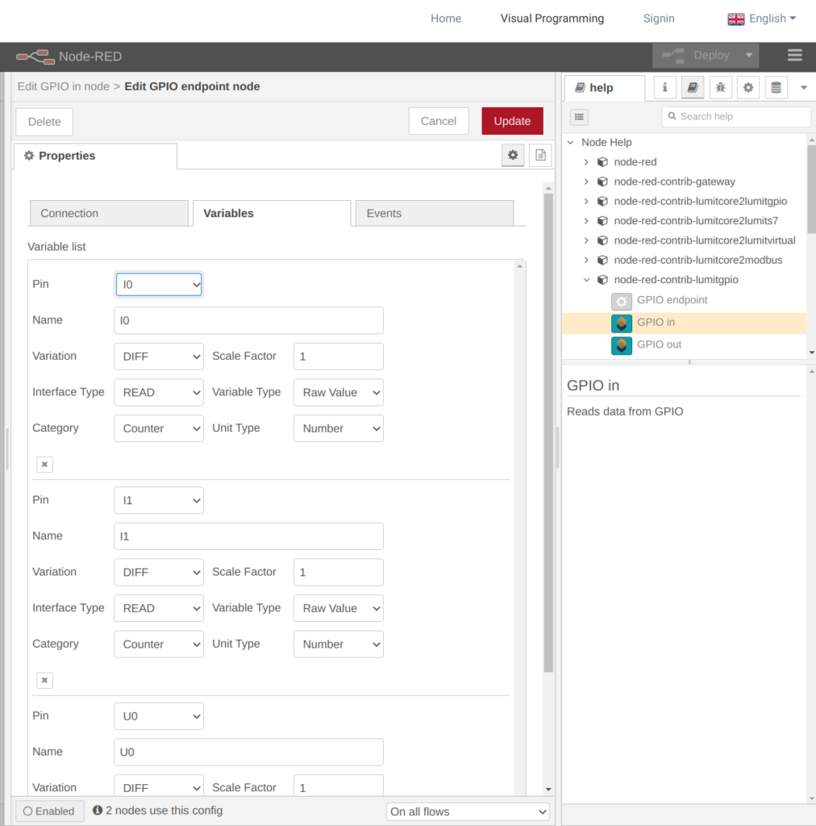The image size is (816, 826).
Task: Expand the node-red help group
Action: (x=586, y=161)
